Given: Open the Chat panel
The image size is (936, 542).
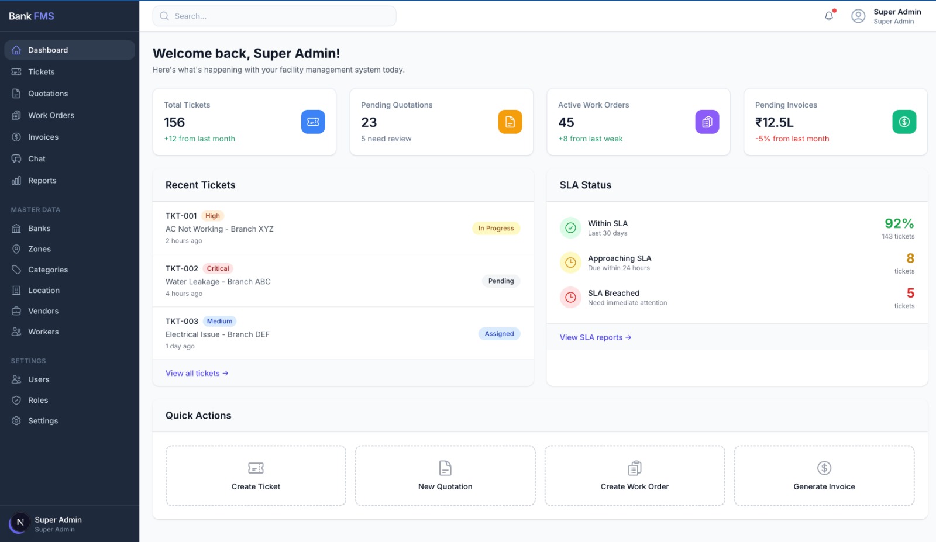Looking at the screenshot, I should coord(36,158).
